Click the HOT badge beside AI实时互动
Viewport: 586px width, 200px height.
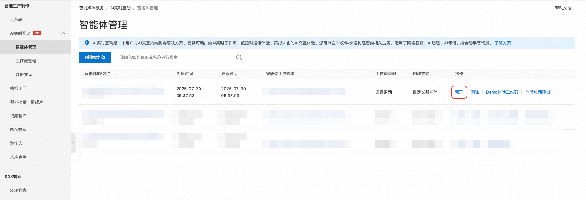[37, 33]
